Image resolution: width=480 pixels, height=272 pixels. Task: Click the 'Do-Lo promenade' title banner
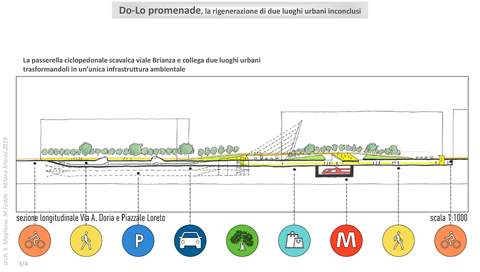[240, 11]
